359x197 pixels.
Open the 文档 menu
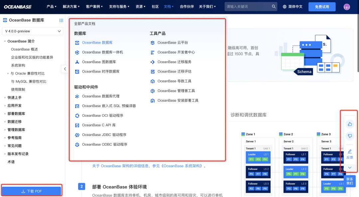169,7
